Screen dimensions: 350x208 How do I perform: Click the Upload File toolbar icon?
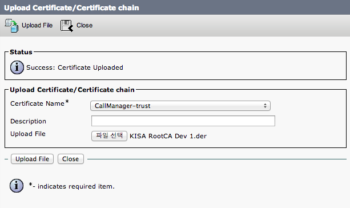[11, 26]
